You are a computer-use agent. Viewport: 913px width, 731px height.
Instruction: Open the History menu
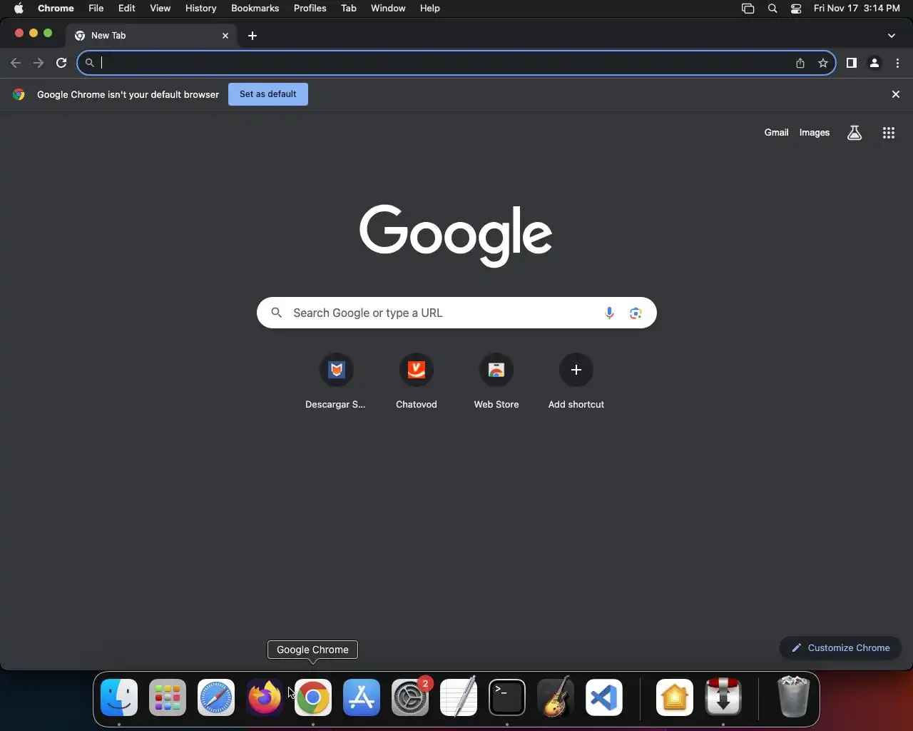coord(200,9)
